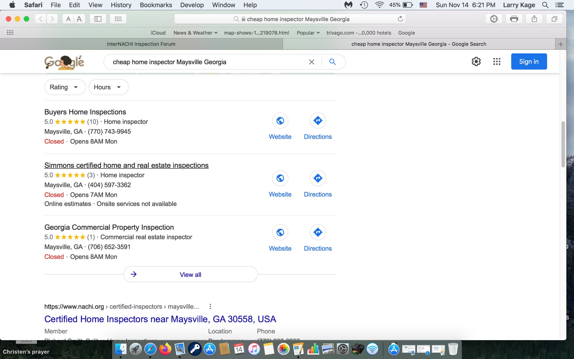
Task: Expand the Rating filter dropdown
Action: click(x=65, y=87)
